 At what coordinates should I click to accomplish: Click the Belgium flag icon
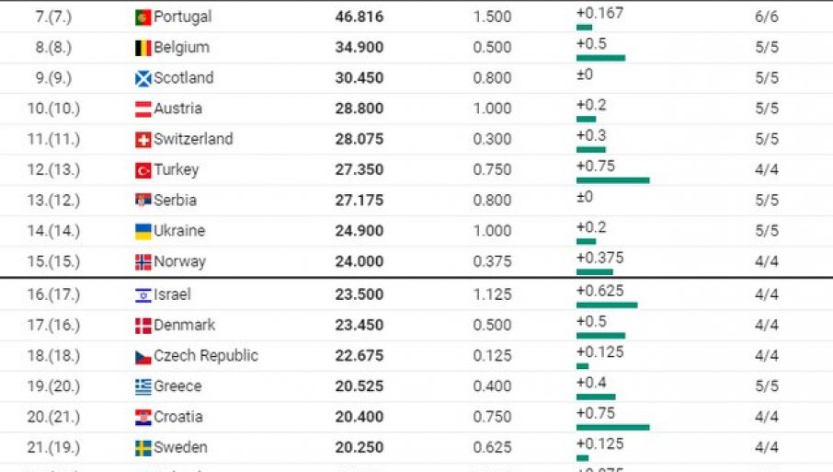pos(143,48)
